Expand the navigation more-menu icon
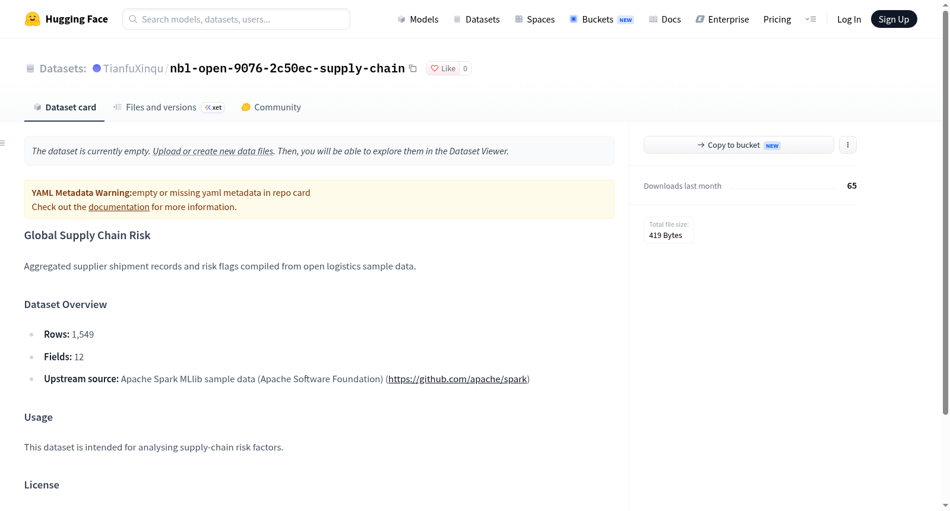Viewport: 950px width, 511px height. pyautogui.click(x=810, y=19)
